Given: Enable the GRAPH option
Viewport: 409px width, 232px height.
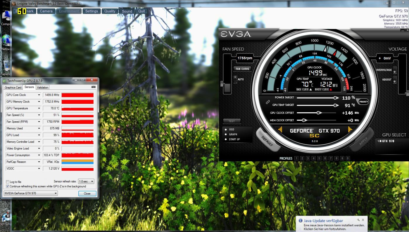Looking at the screenshot, I should tap(226, 134).
